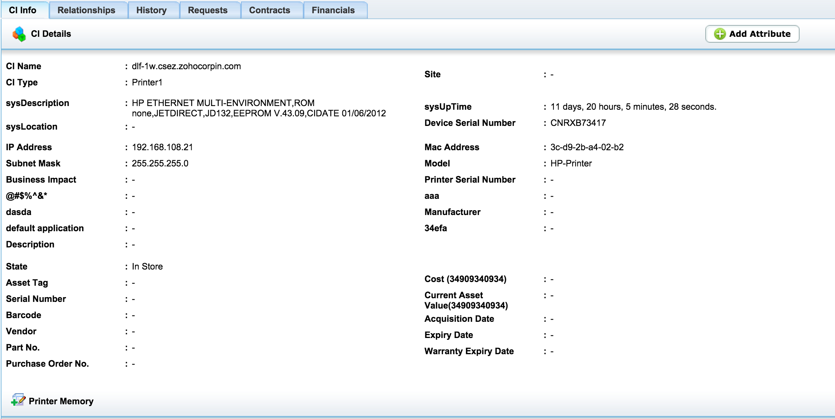This screenshot has width=835, height=419.
Task: Open the Relationships tab
Action: (86, 10)
